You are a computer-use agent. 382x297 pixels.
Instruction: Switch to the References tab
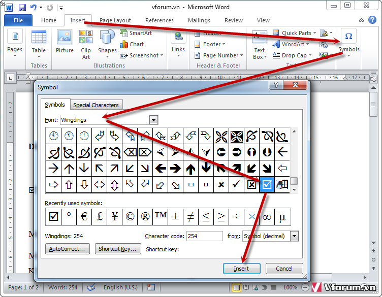(160, 20)
